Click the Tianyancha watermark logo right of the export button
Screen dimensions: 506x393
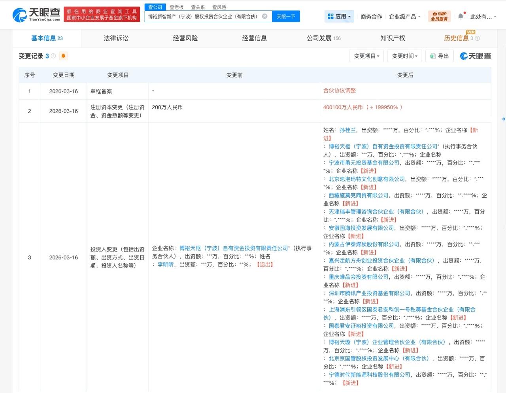(x=475, y=56)
